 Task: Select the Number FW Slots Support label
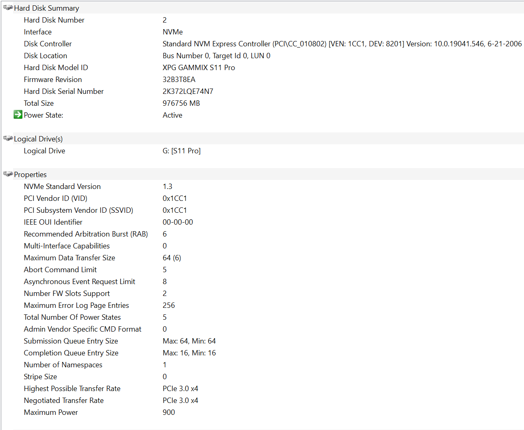tap(67, 293)
